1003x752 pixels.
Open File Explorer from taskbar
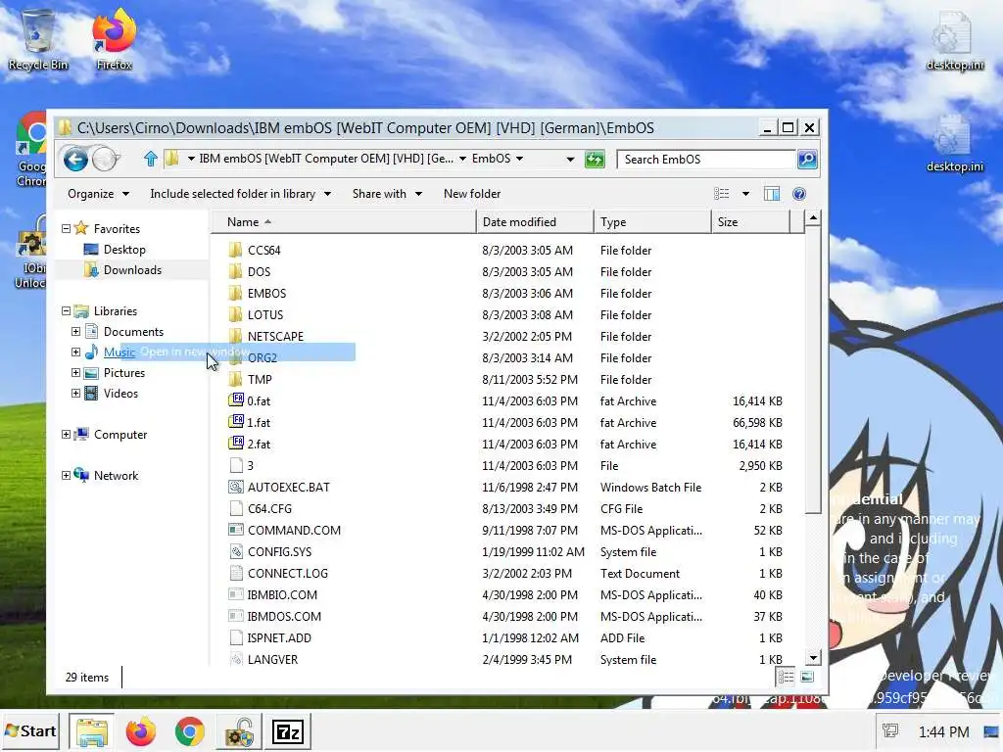(91, 731)
